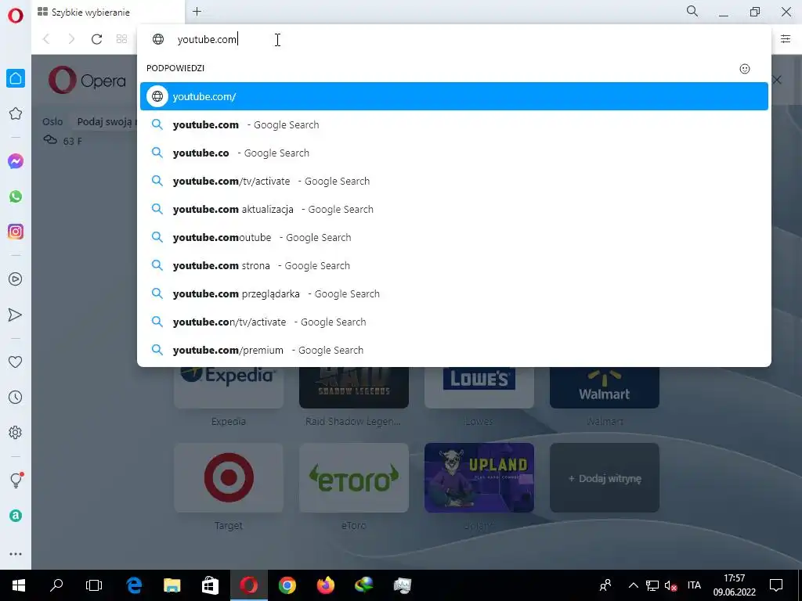Open Microsoft Store from taskbar

(x=210, y=585)
